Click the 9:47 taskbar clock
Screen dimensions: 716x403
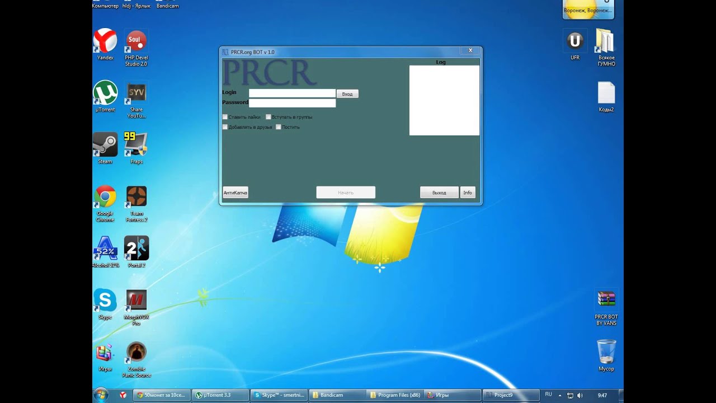(602, 395)
